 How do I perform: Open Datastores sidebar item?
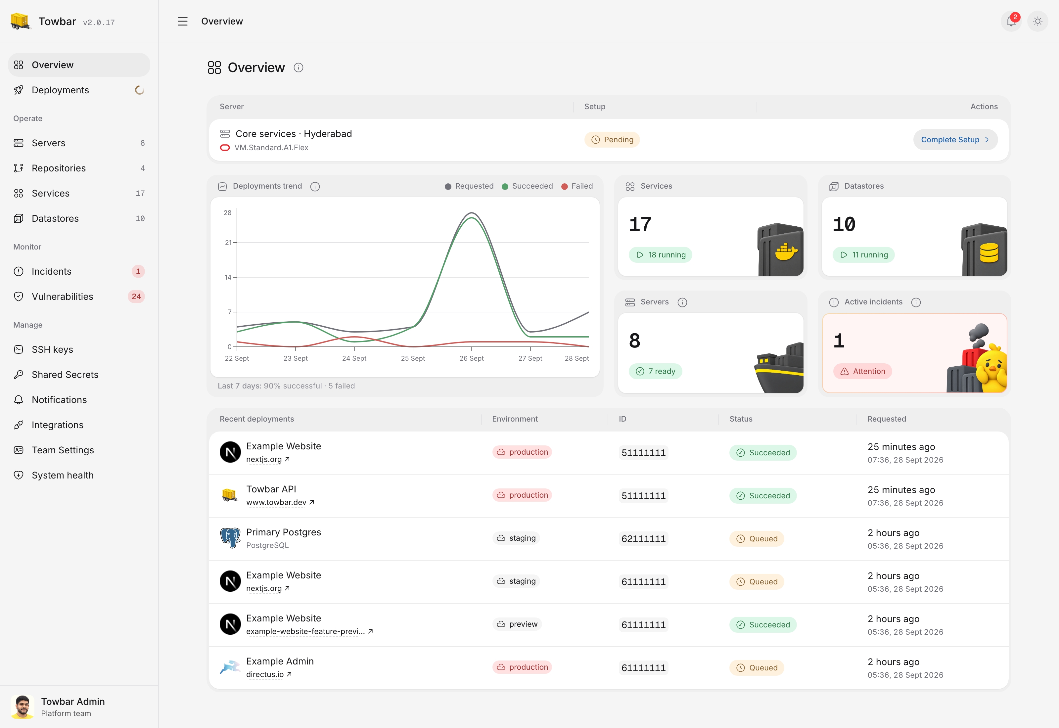[x=79, y=218]
